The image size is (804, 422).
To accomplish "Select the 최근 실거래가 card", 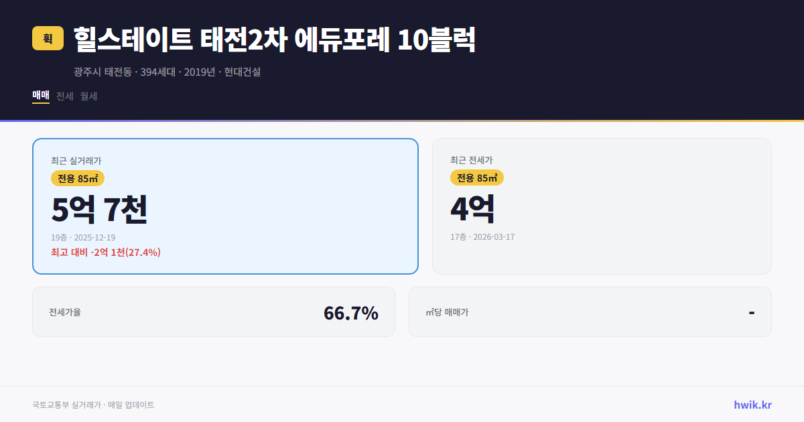I will click(224, 206).
